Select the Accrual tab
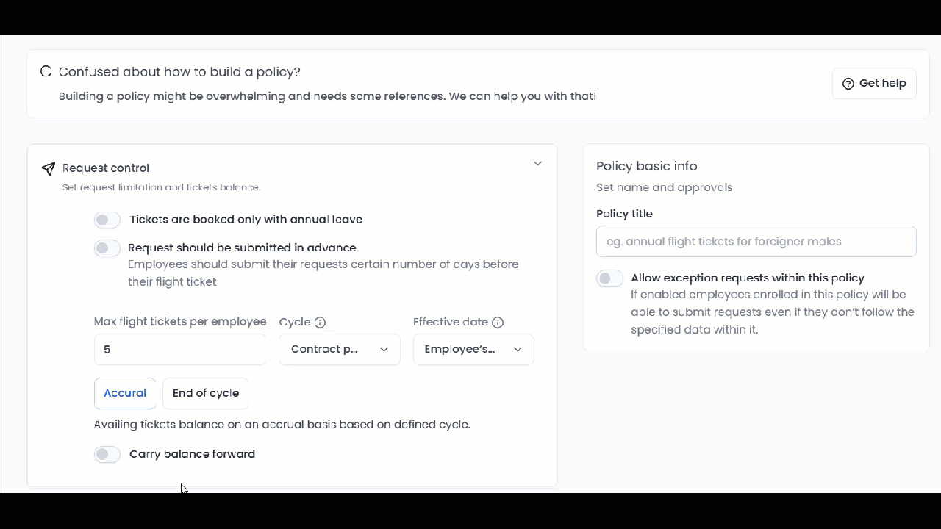Screen dimensions: 941x529 (x=125, y=393)
